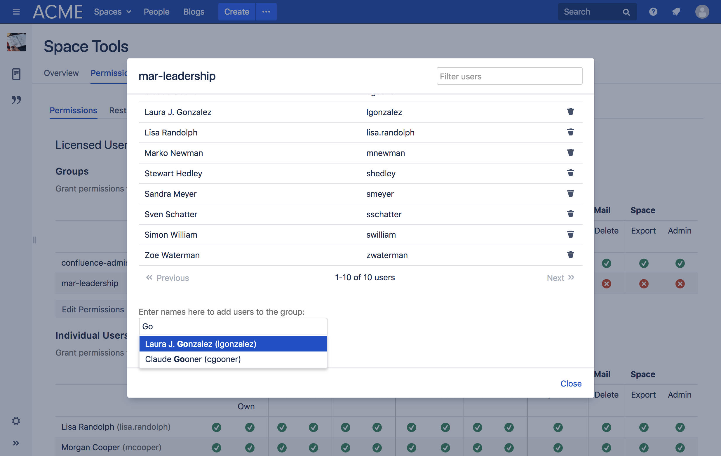Open the Overview tab

pyautogui.click(x=61, y=73)
